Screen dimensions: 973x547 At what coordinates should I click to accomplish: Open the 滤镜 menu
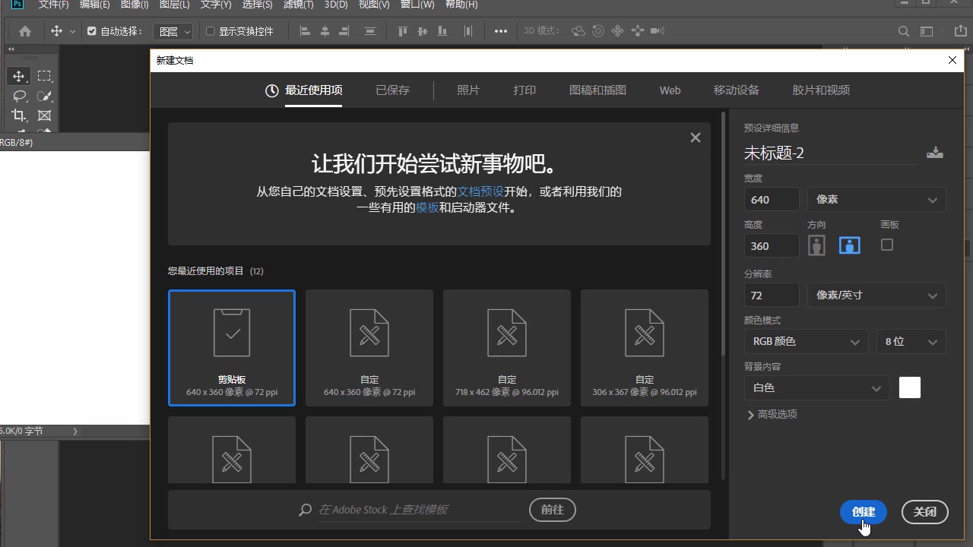(x=299, y=5)
